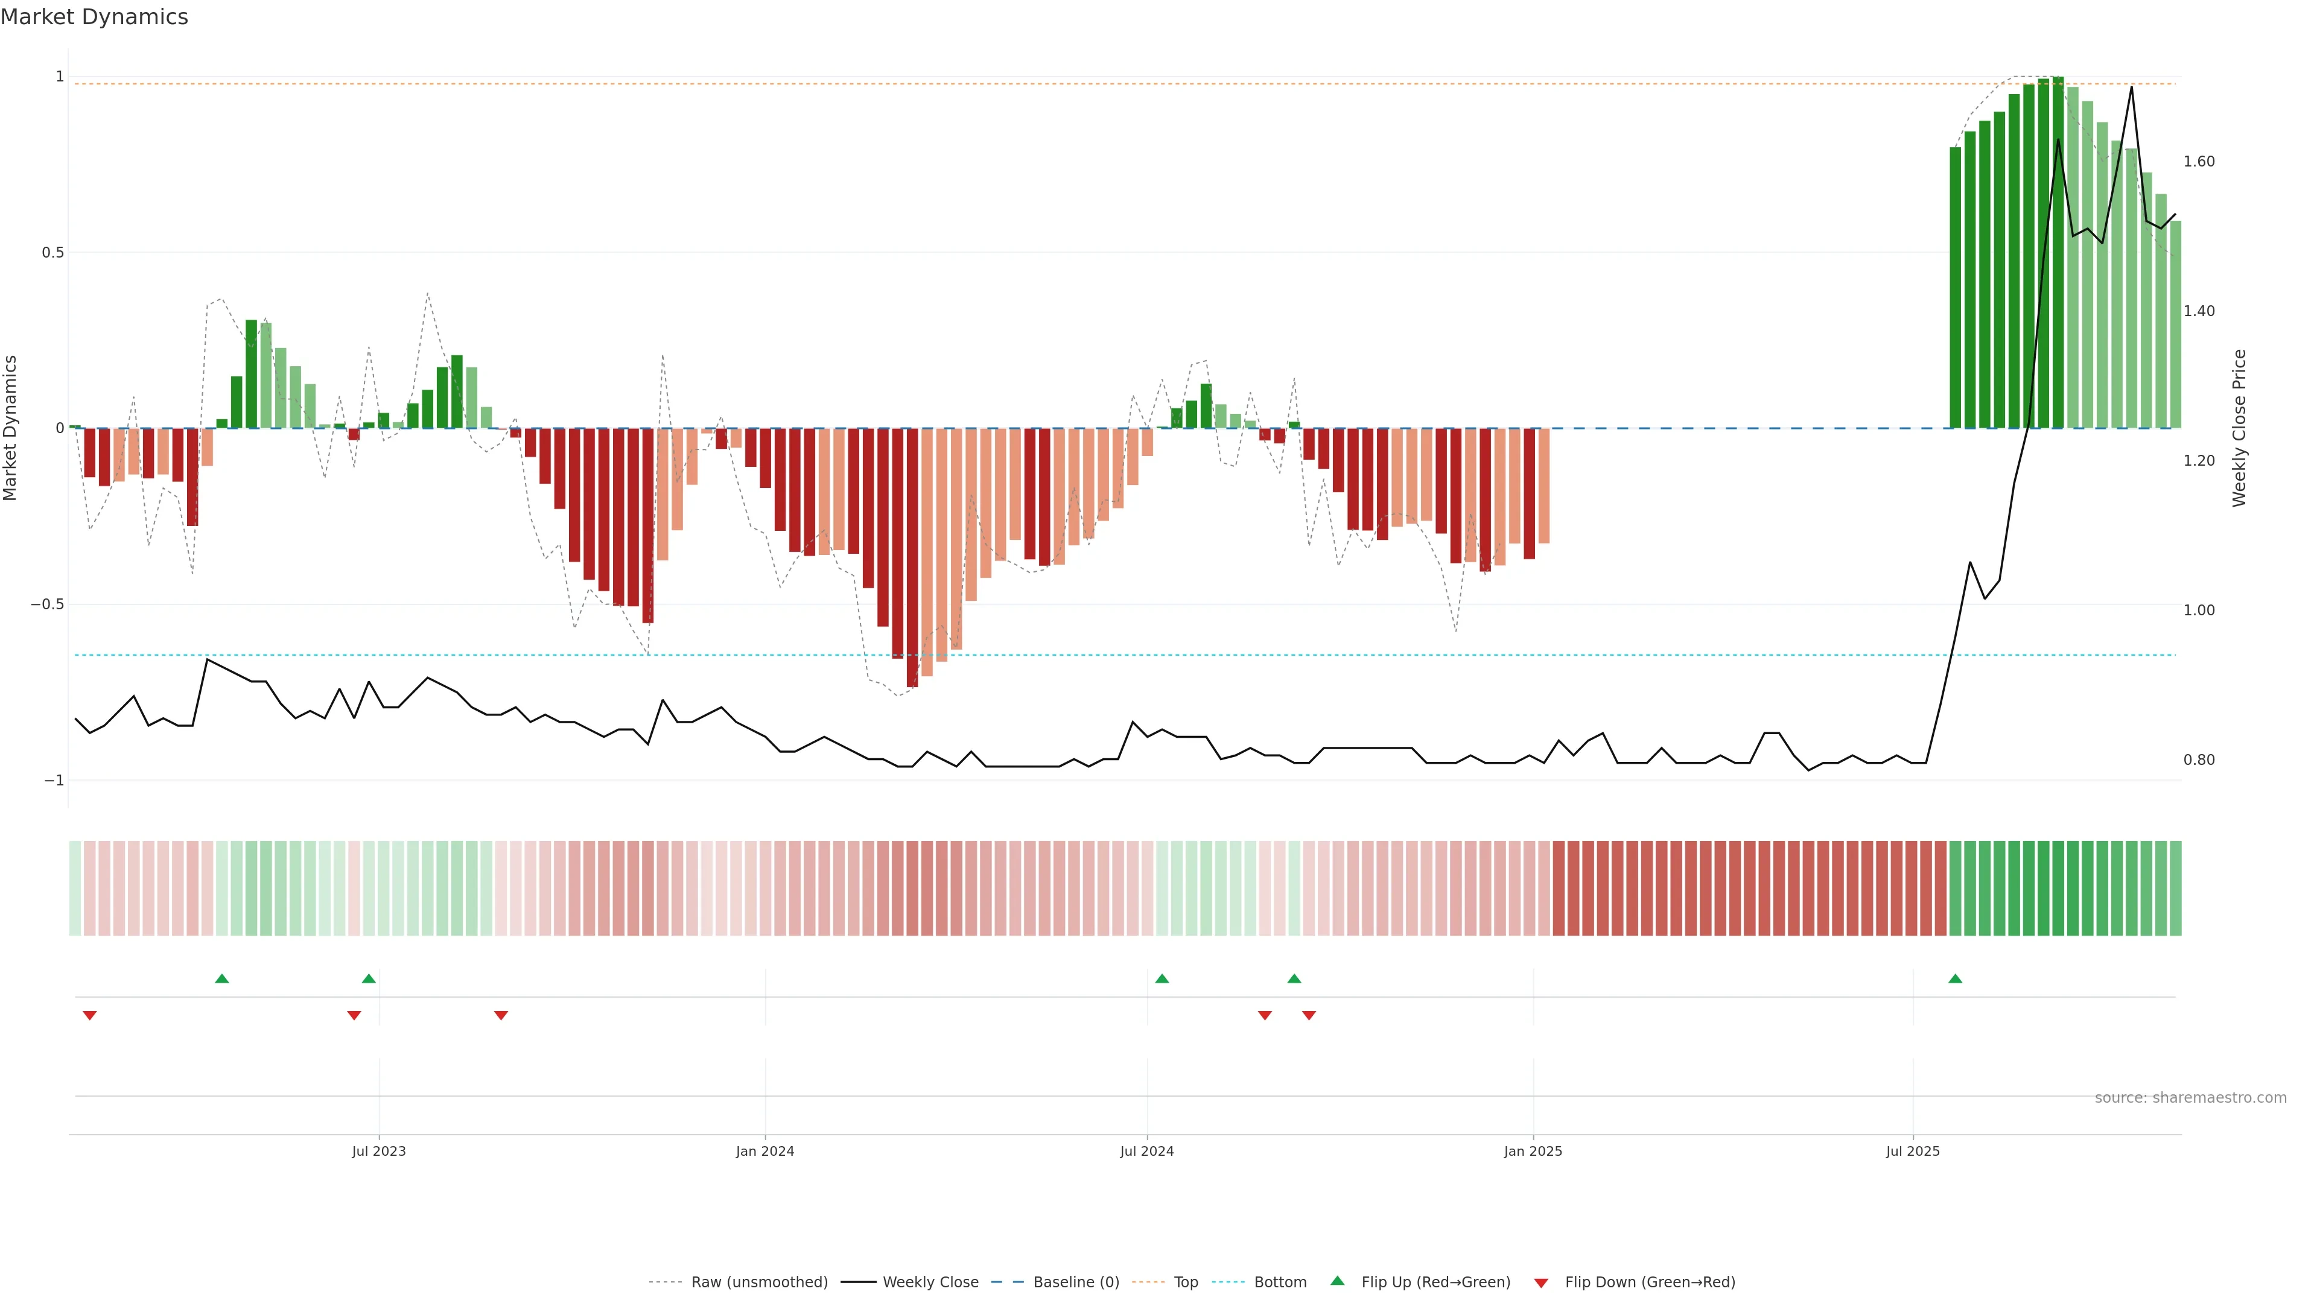
Task: Click the green flip-up marker after Jul 2025
Action: (x=1954, y=978)
